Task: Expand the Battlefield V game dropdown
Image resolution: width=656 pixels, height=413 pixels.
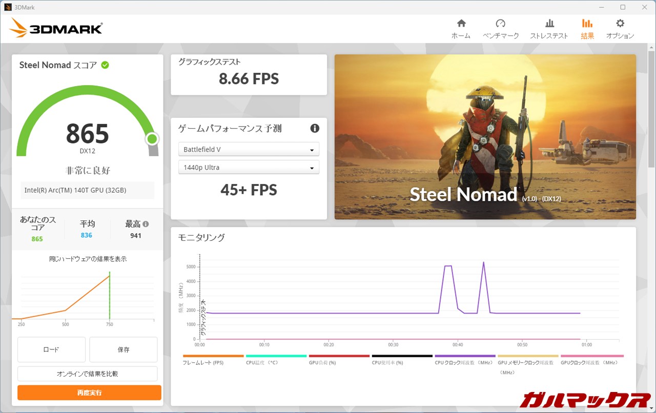Action: click(x=249, y=150)
